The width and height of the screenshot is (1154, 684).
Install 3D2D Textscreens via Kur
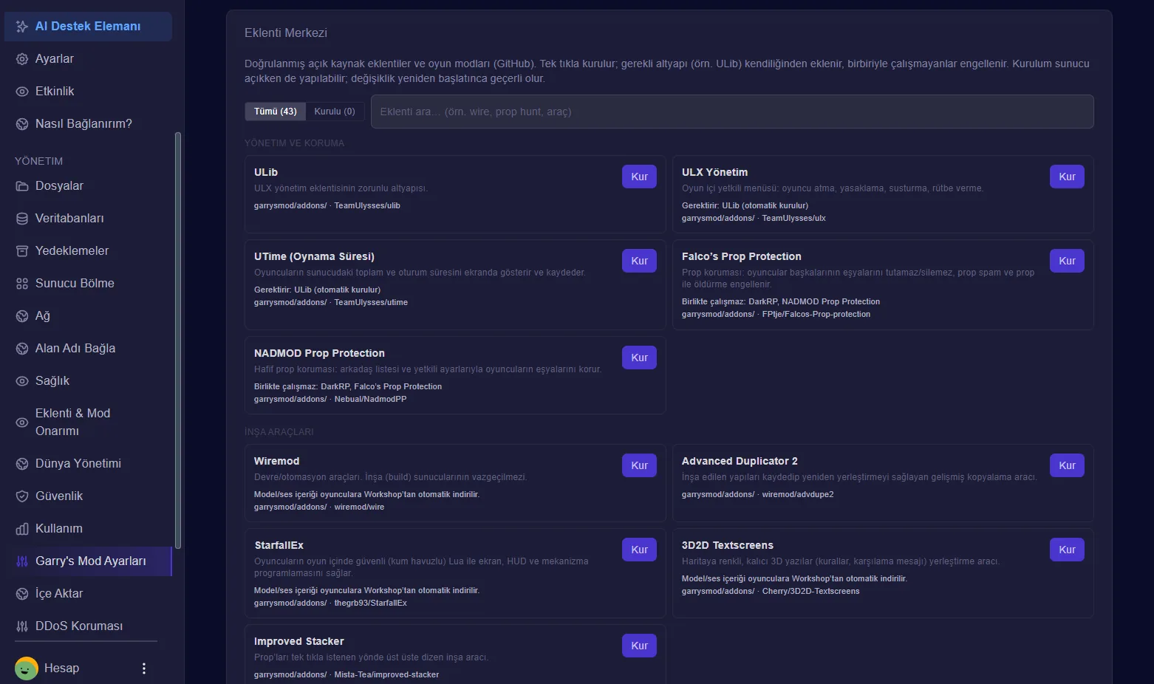1067,550
